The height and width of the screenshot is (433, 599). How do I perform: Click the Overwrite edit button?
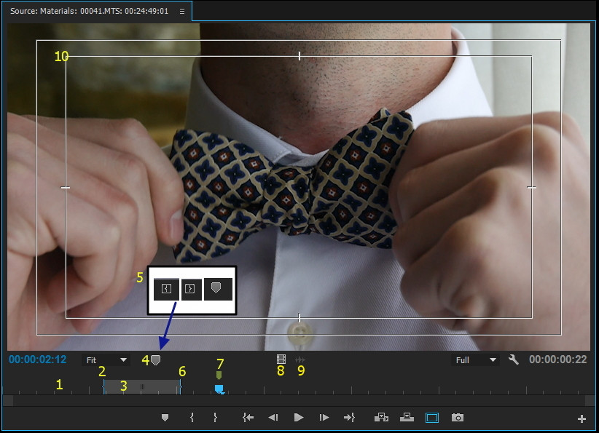(x=407, y=418)
